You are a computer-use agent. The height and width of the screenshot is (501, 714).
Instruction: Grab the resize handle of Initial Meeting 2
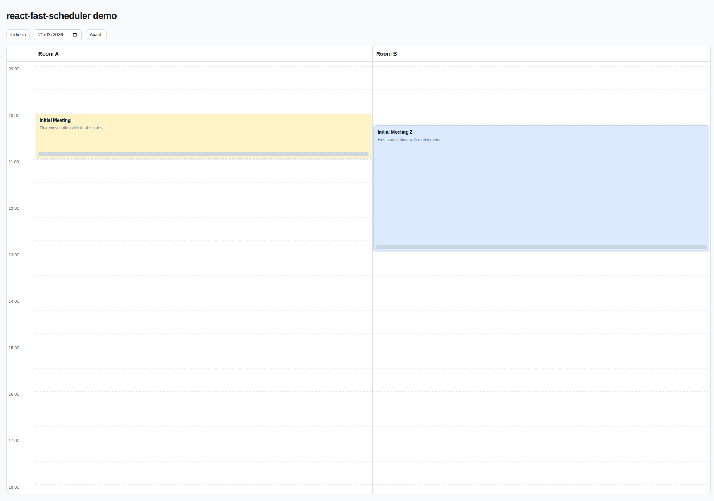click(541, 247)
